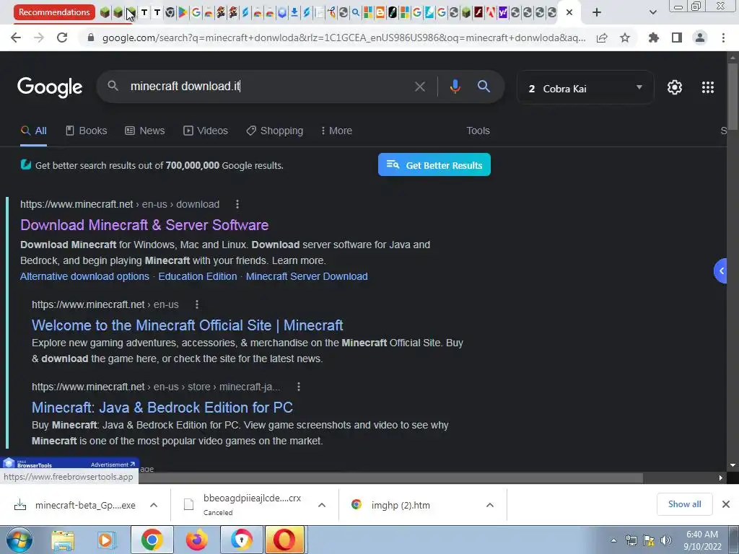This screenshot has height=554, width=739.
Task: Open options dots for minecraft-ja store result
Action: pos(298,387)
